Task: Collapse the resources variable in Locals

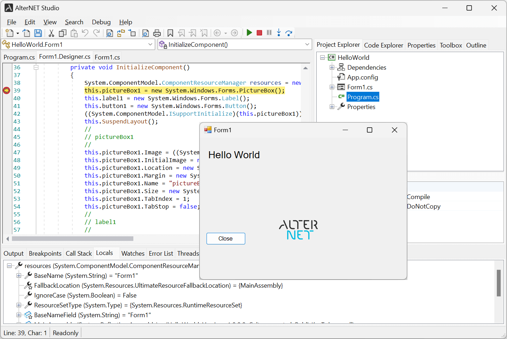Action: click(x=9, y=266)
